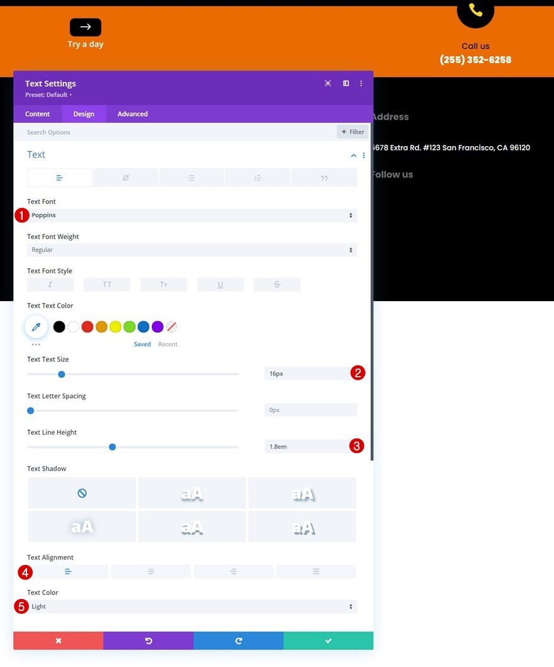Select the unordered list style tab icon

click(x=191, y=178)
